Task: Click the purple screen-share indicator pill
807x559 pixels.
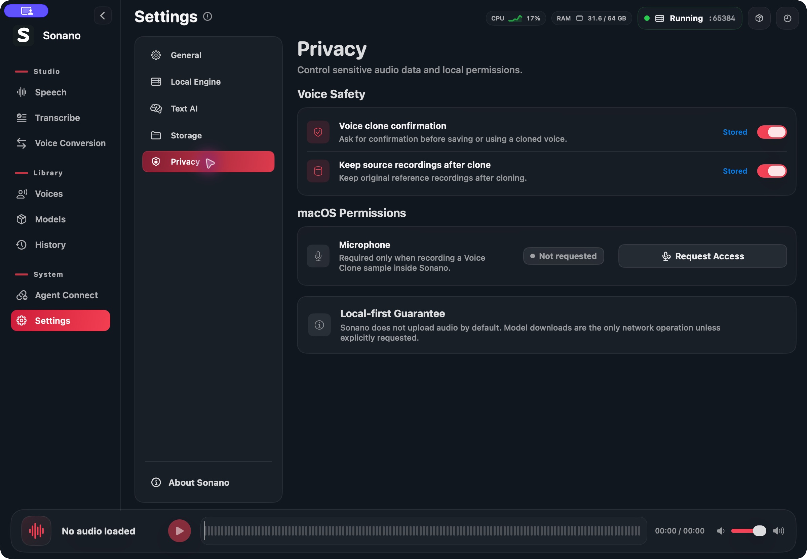Action: click(26, 10)
